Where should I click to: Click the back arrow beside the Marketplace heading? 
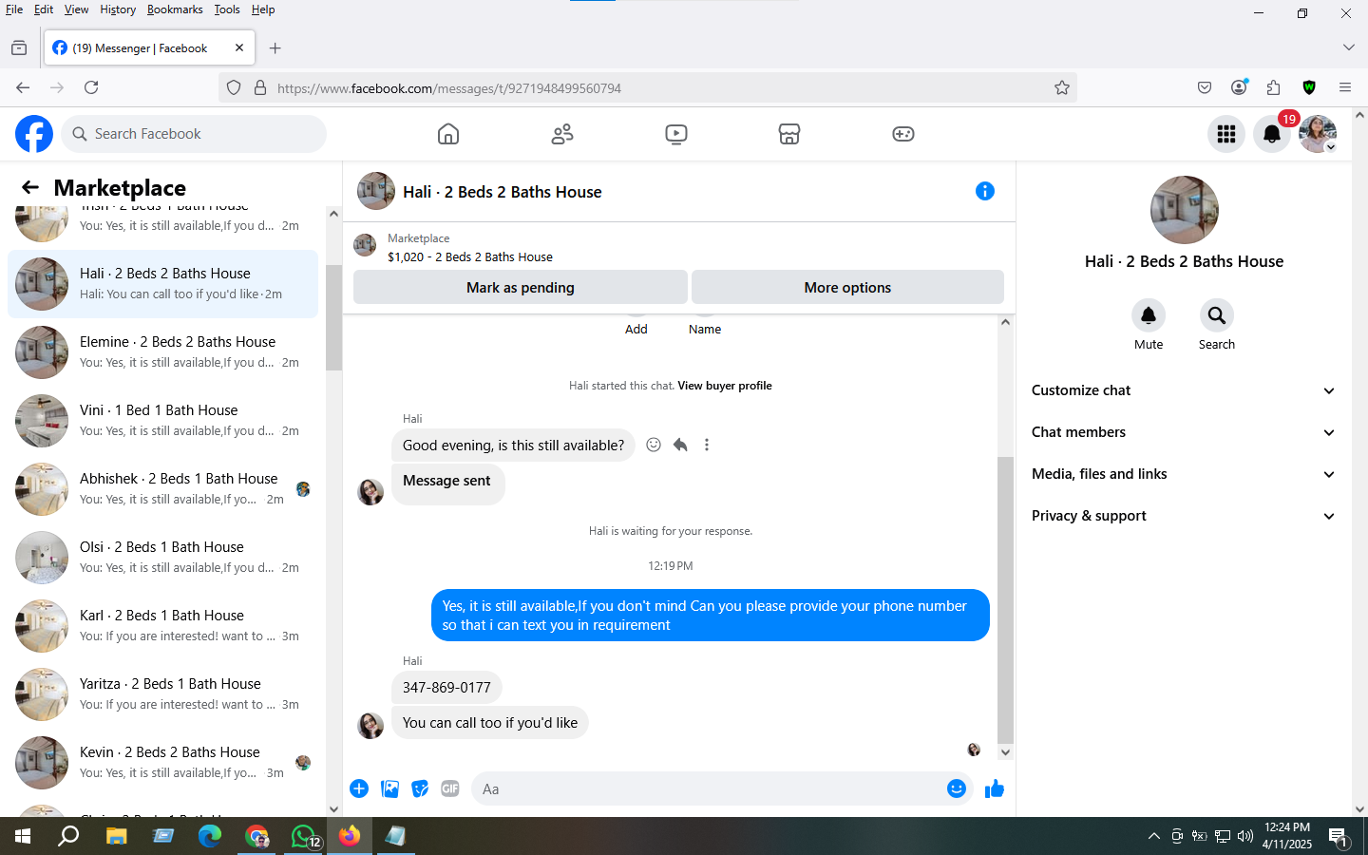30,187
